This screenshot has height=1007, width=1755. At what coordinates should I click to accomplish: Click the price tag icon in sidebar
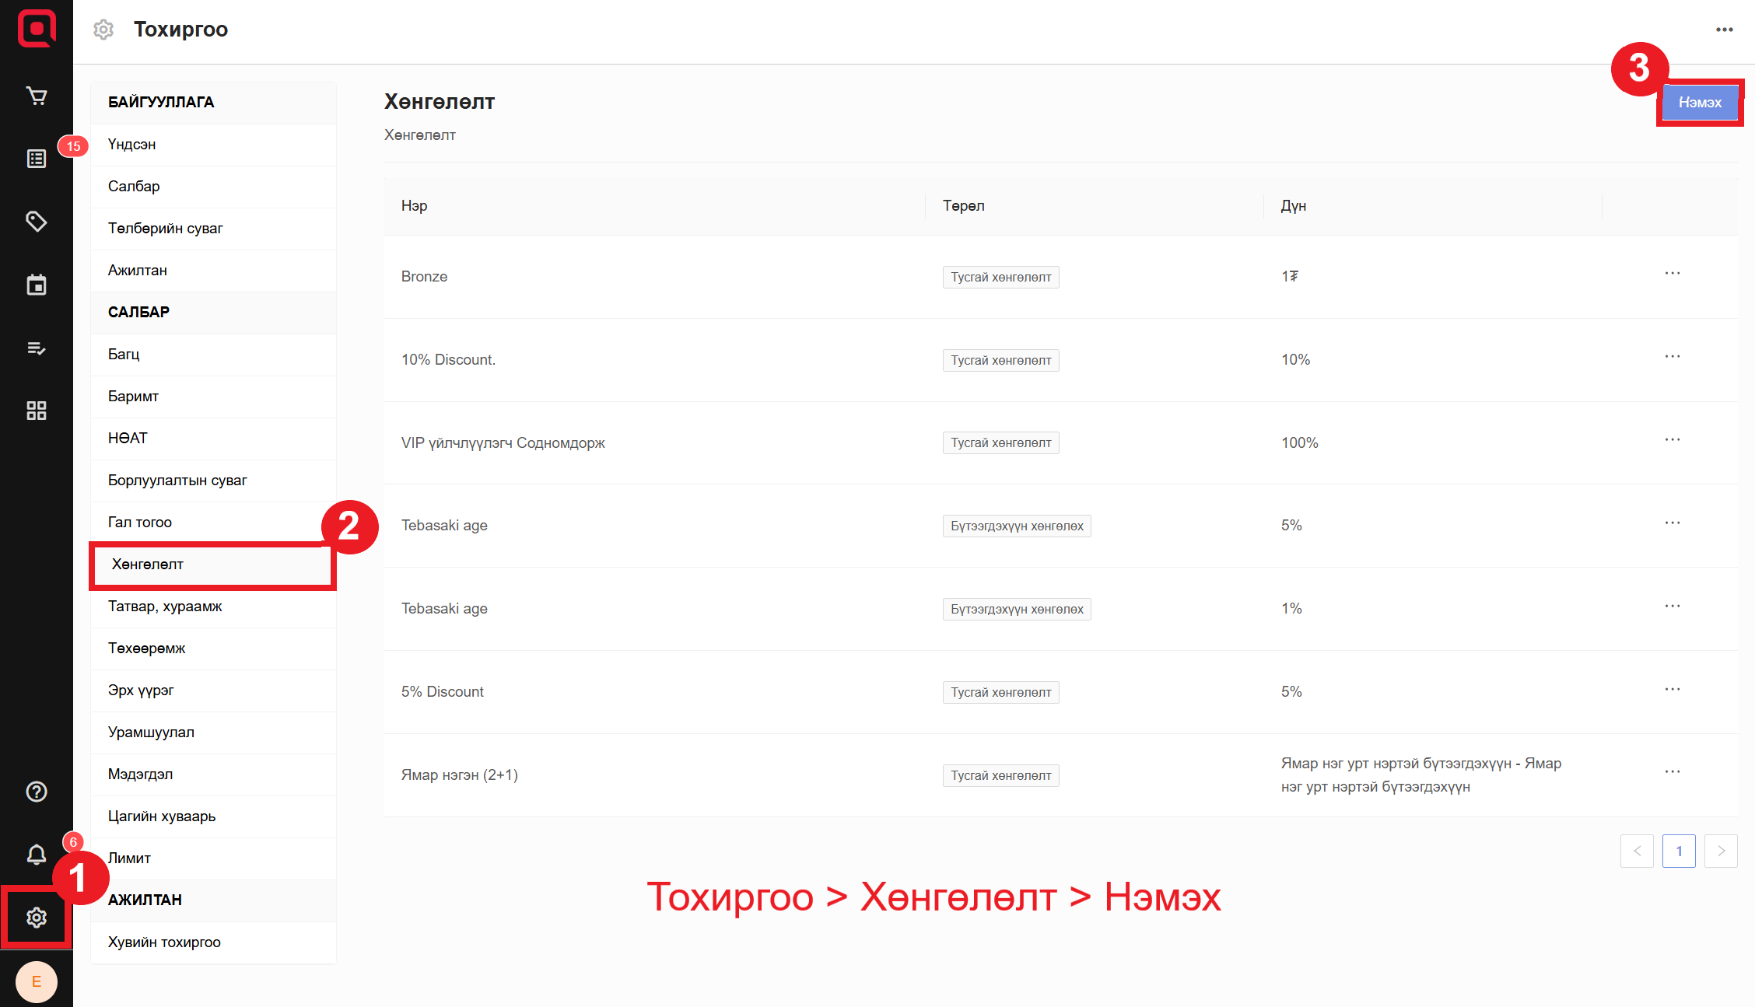[37, 222]
